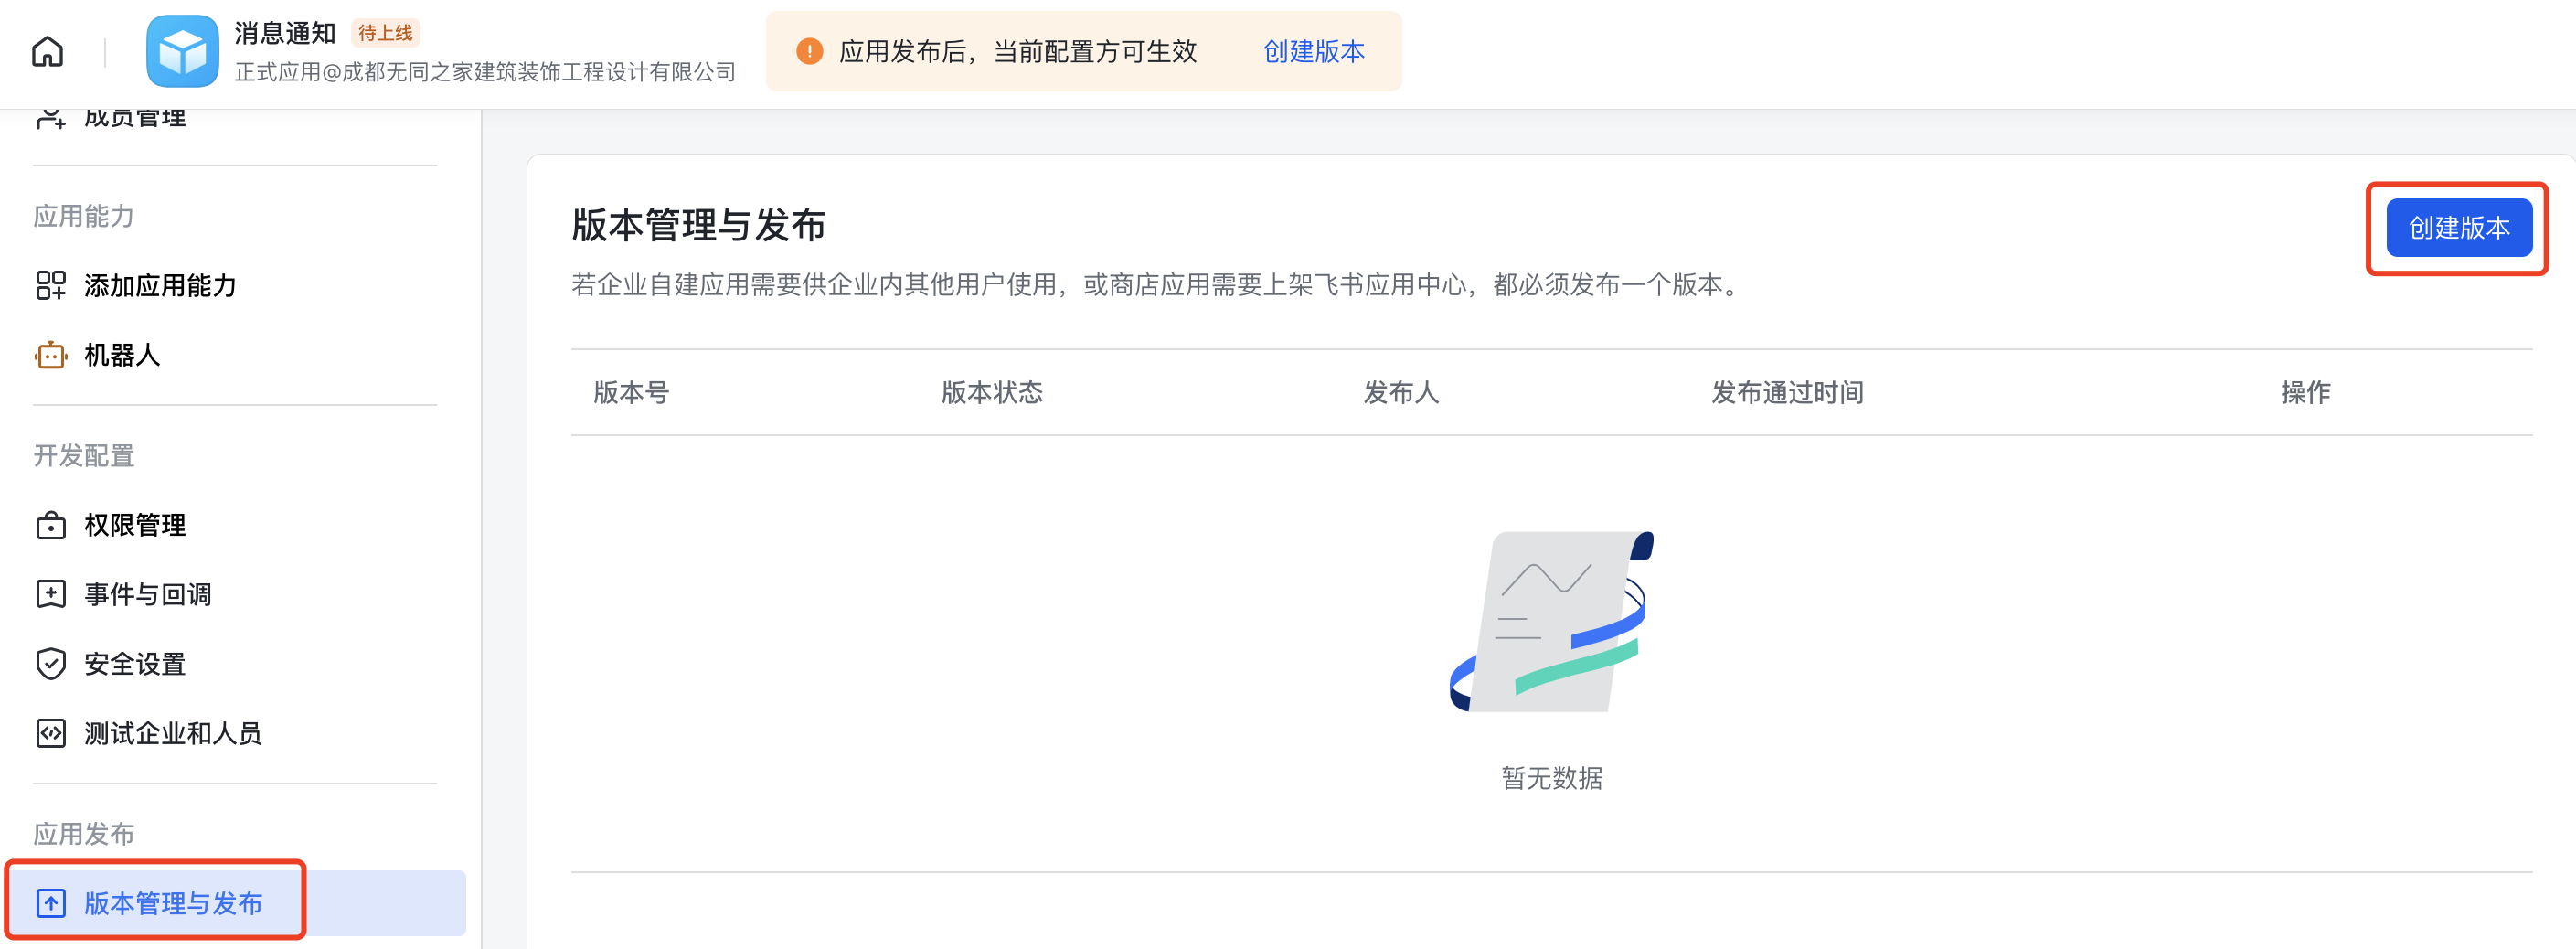Screen dimensions: 2576x949
Task: Select 事件与回调 in sidebar
Action: pyautogui.click(x=148, y=594)
